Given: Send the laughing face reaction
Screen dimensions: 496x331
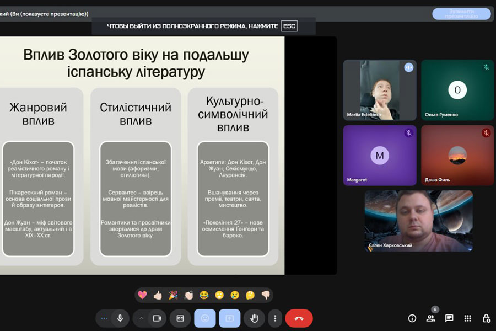Looking at the screenshot, I should (x=204, y=295).
